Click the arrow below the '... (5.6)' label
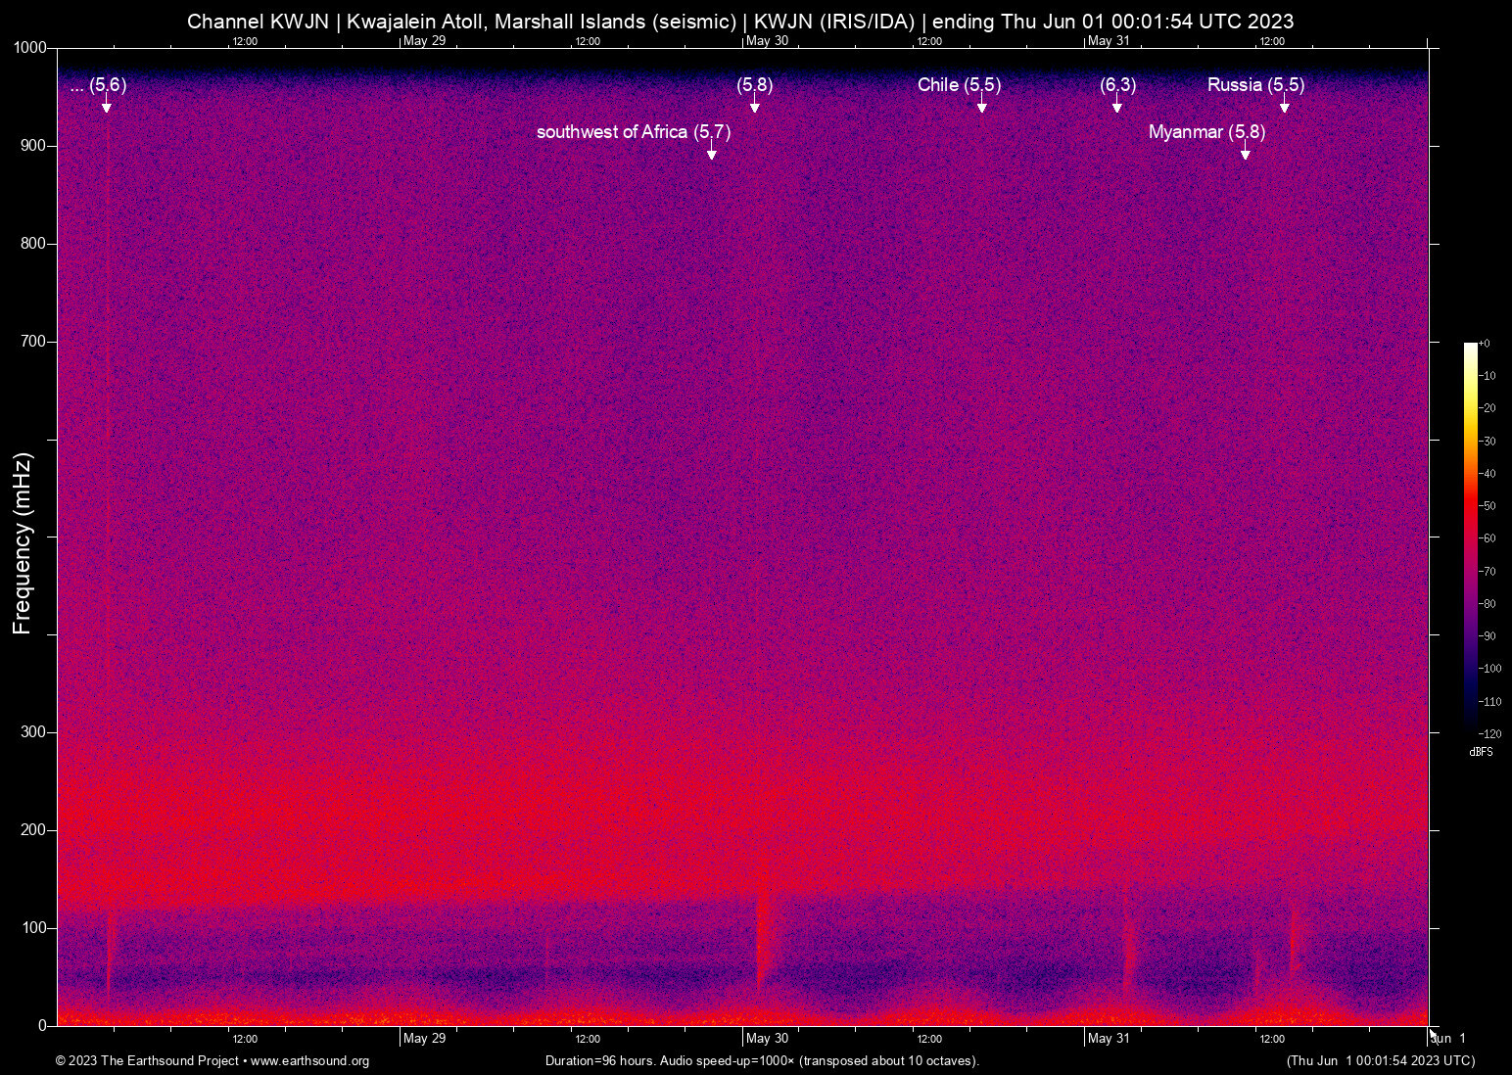This screenshot has height=1075, width=1512. [x=107, y=106]
